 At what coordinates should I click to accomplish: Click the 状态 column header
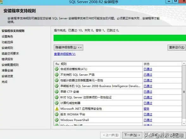pos(162,64)
